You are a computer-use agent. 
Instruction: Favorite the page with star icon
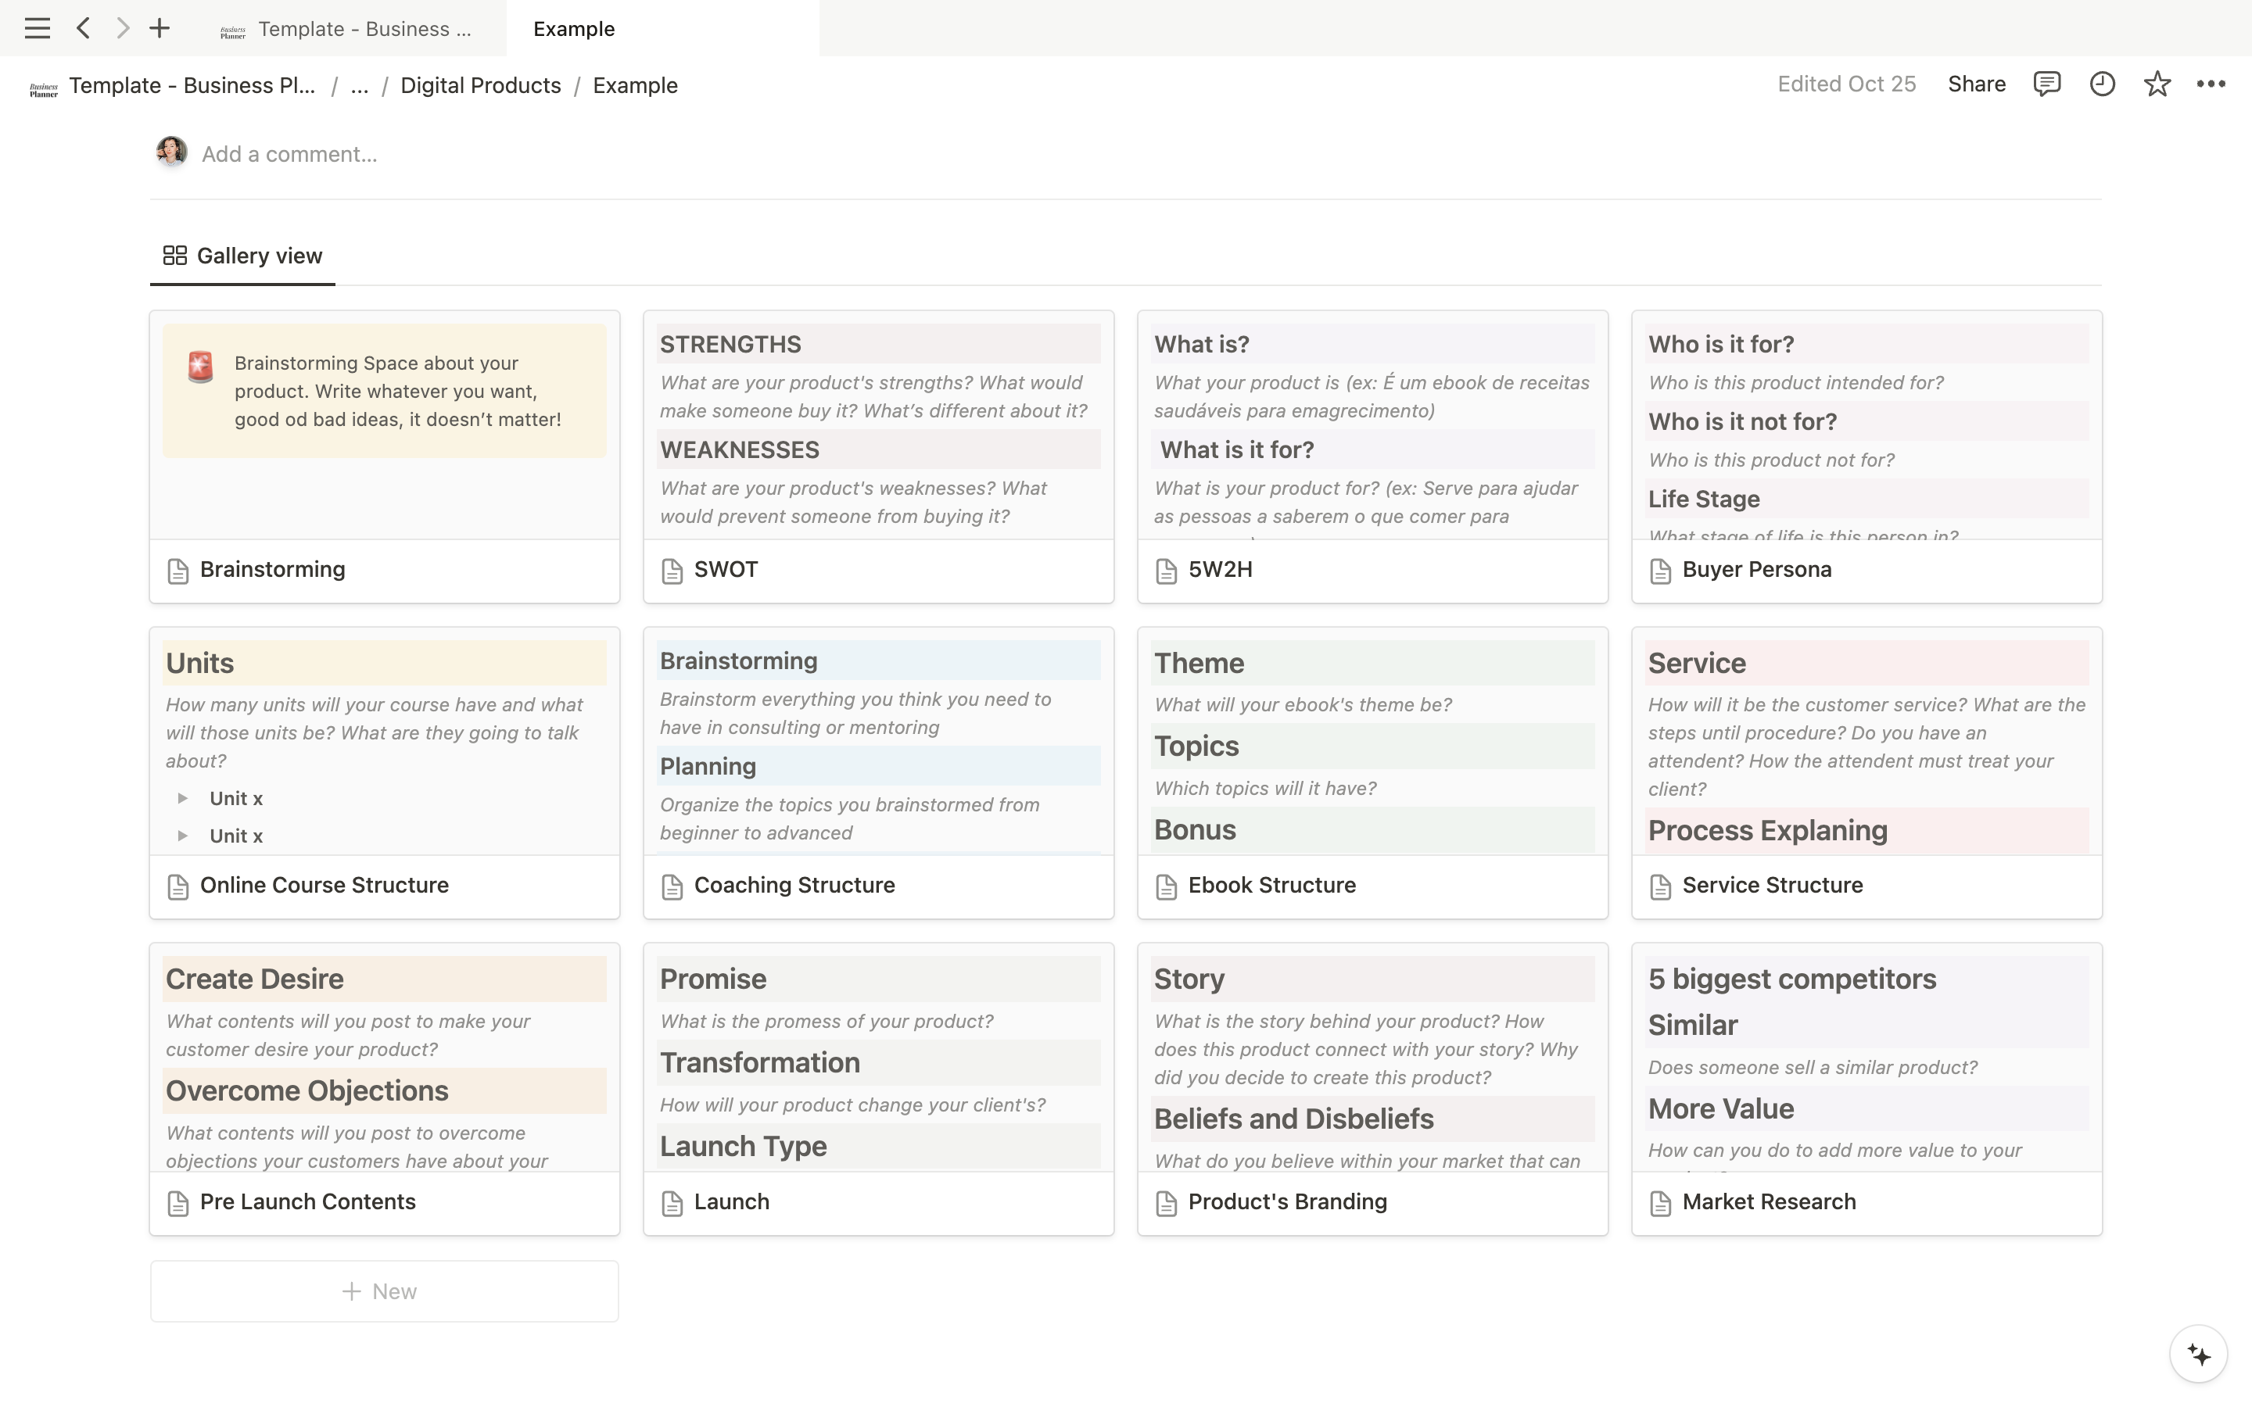coord(2157,84)
